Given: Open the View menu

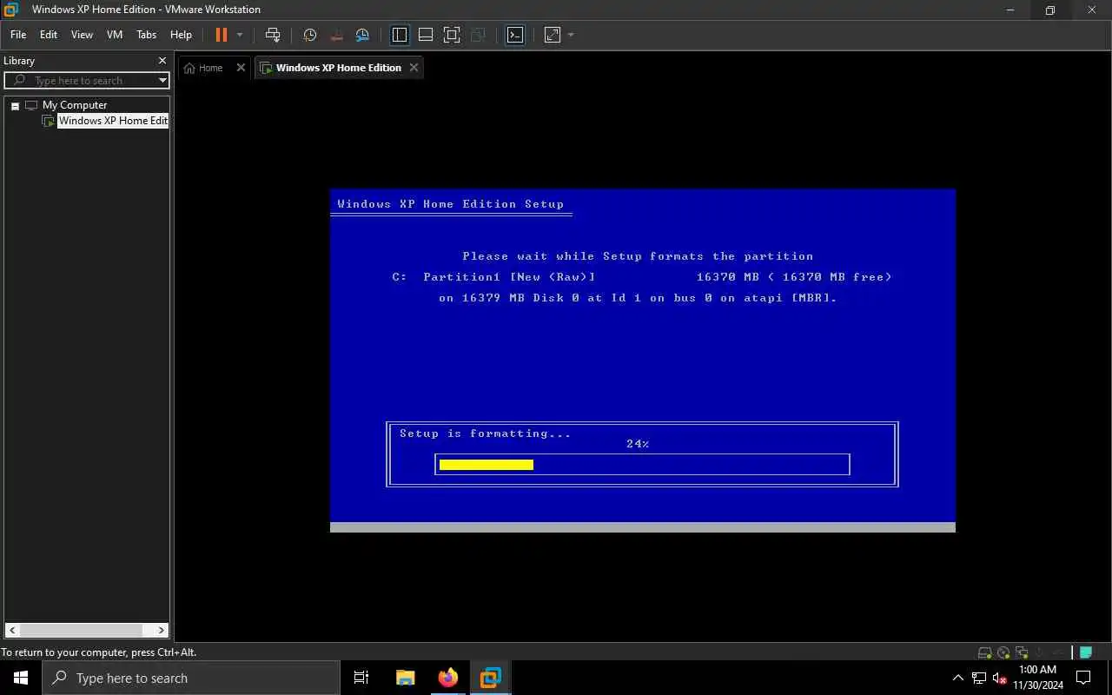Looking at the screenshot, I should (x=82, y=35).
